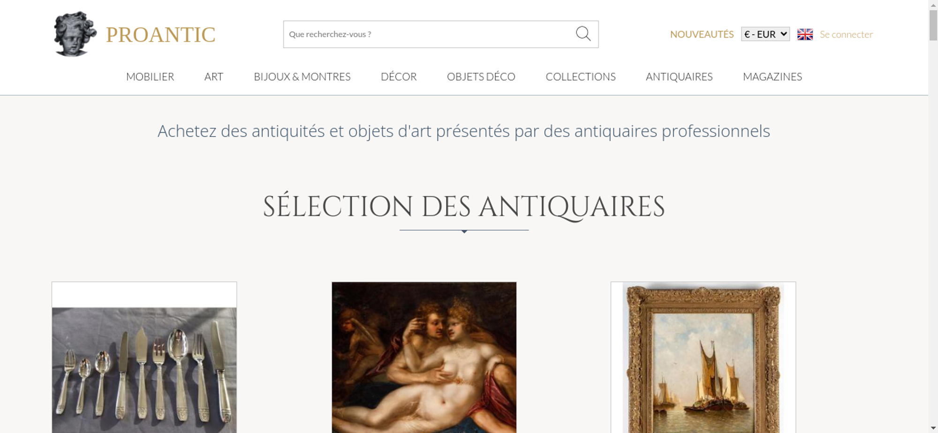Viewport: 938px width, 433px height.
Task: Open the ANTIQUAIRES menu
Action: tap(679, 76)
